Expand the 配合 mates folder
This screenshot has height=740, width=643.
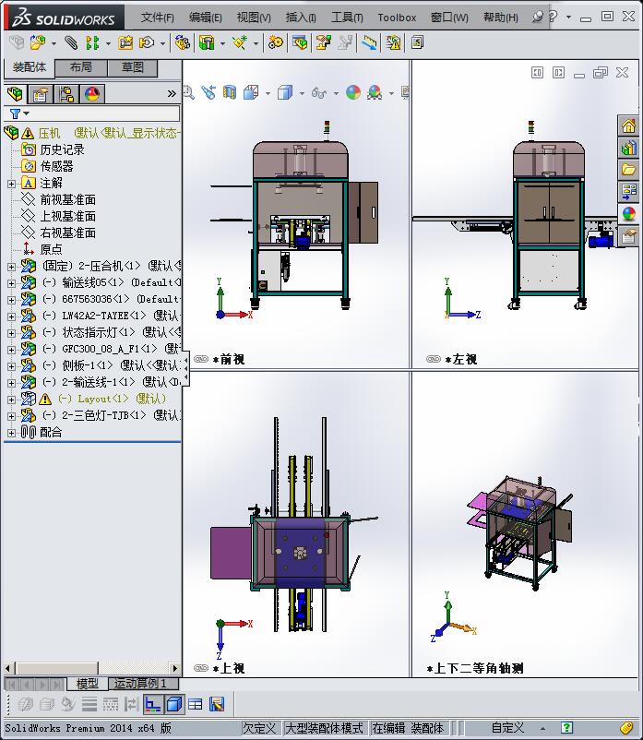pyautogui.click(x=11, y=433)
